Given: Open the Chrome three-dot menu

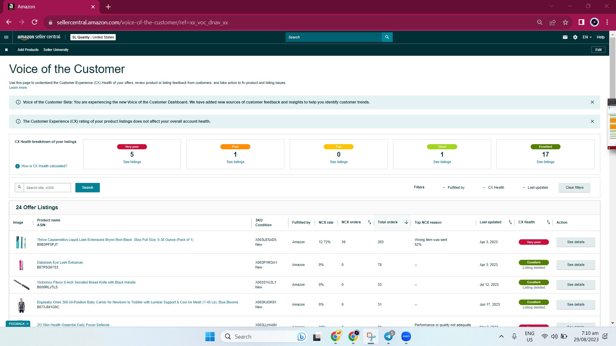Looking at the screenshot, I should 607,22.
